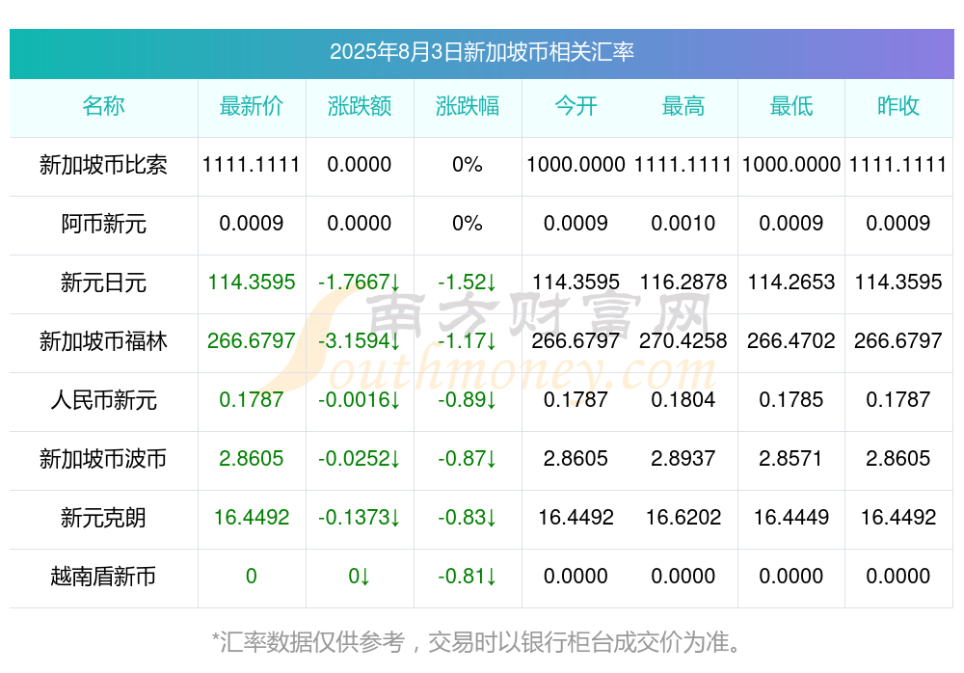Screen dimensions: 964x673
Task: Click the row name 新元日元
Action: [103, 283]
